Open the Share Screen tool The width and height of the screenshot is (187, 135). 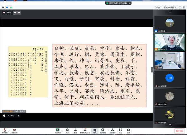pyautogui.click(x=58, y=130)
